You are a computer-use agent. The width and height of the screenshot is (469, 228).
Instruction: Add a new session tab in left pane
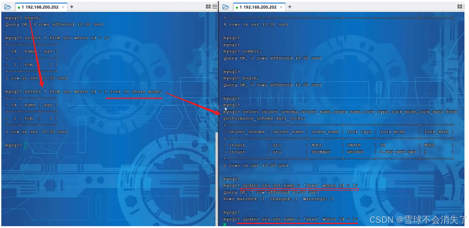[x=72, y=7]
